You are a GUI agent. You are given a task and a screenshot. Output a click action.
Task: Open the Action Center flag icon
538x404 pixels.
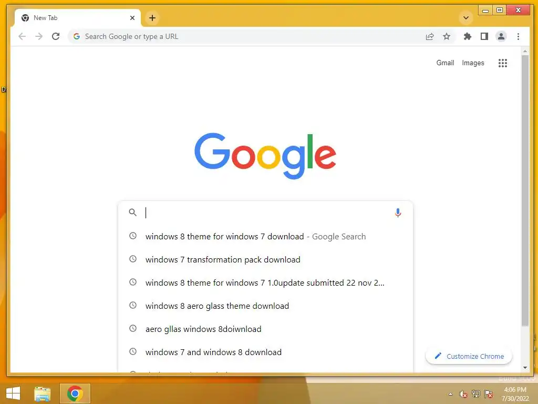pos(489,394)
